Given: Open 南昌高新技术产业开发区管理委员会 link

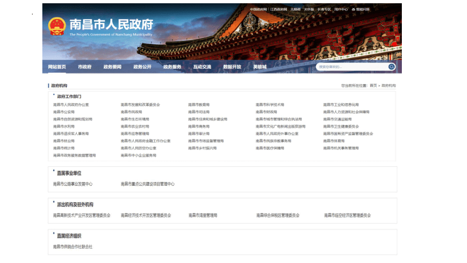Looking at the screenshot, I should 81,215.
